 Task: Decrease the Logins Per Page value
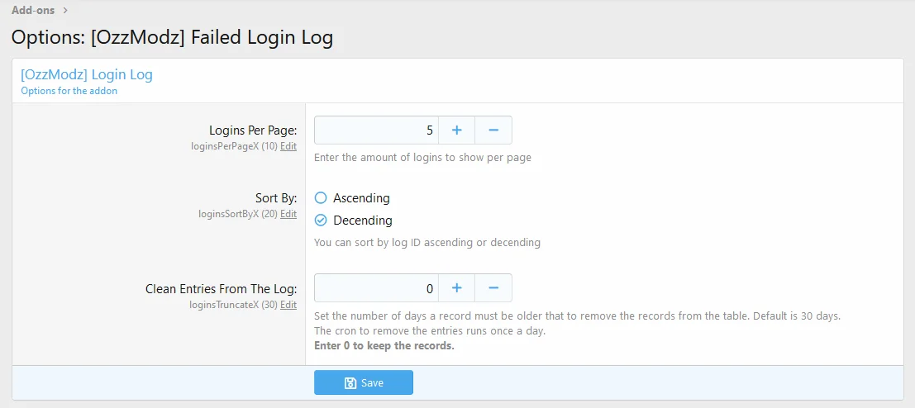(x=493, y=130)
